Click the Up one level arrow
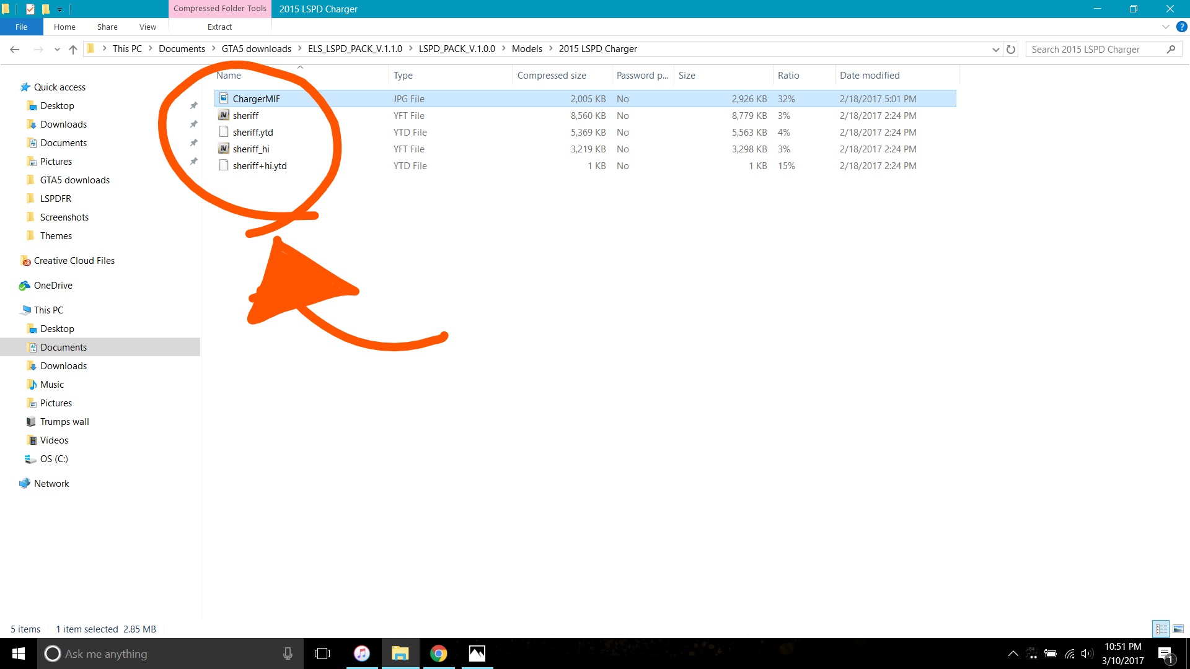 [x=73, y=50]
